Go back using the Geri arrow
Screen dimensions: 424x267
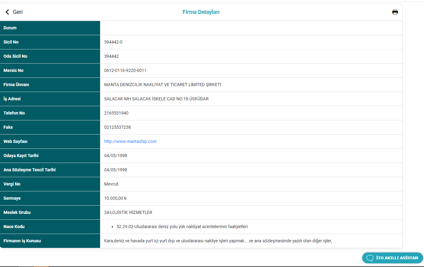click(7, 12)
